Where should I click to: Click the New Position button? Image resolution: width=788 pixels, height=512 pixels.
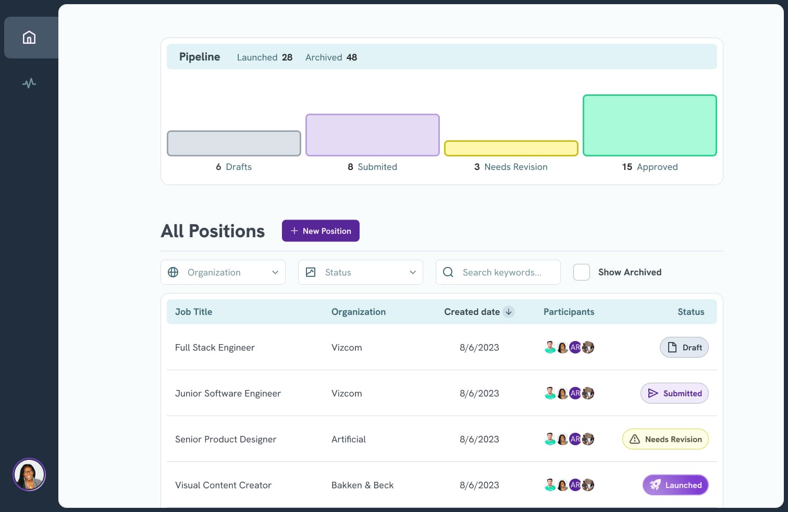321,231
